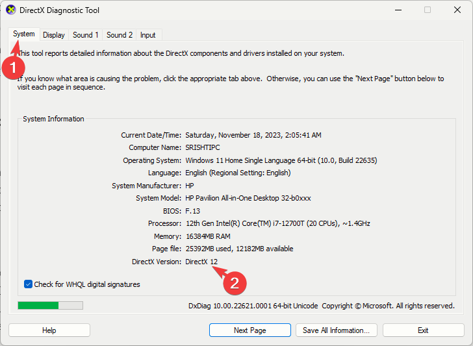
Task: Click the disabled maximize window button
Action: [428, 10]
